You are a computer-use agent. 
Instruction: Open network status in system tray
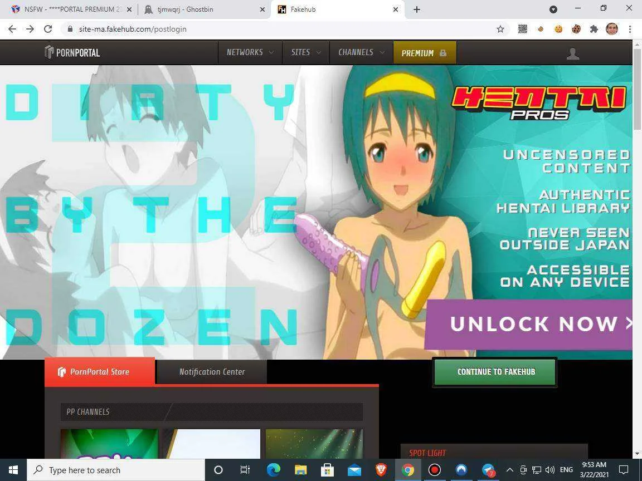click(536, 470)
